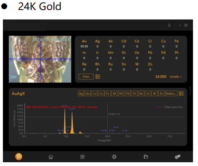
Task: Open the system settings double-gear icon
Action: (x=178, y=157)
